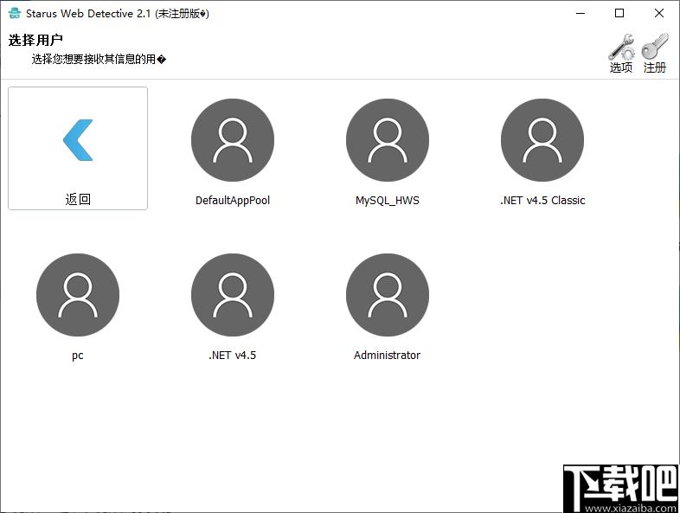680x513 pixels.
Task: Open the 选项 wrench options icon
Action: coord(620,47)
